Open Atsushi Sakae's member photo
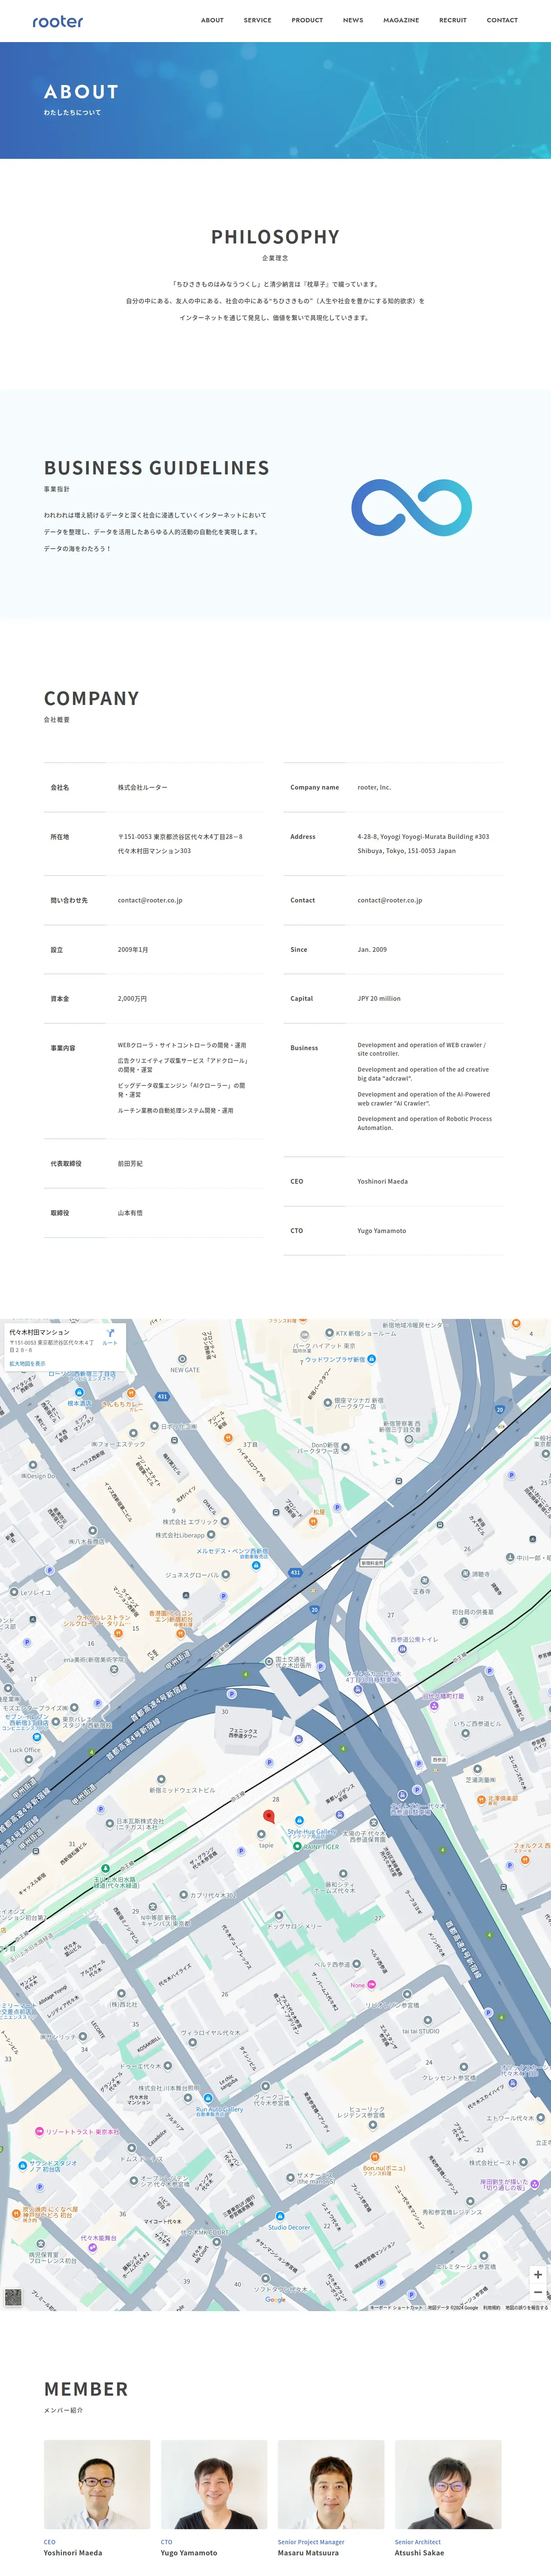 click(448, 2484)
